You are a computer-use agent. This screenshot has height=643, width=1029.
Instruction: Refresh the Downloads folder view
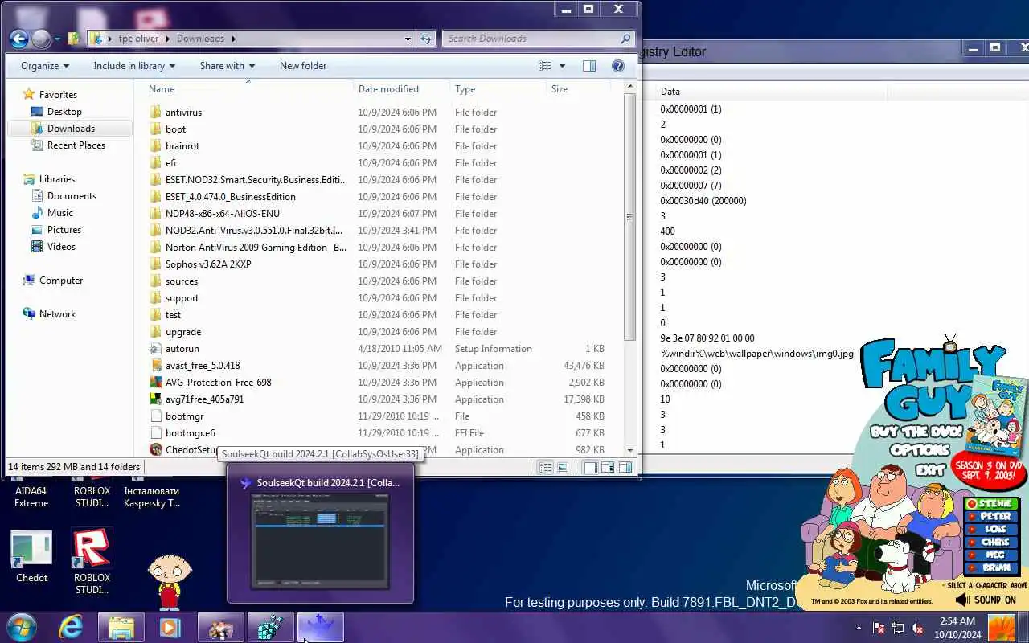[427, 38]
